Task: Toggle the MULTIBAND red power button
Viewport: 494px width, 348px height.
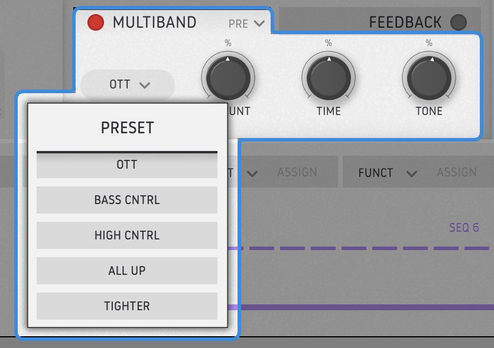Action: [x=95, y=22]
